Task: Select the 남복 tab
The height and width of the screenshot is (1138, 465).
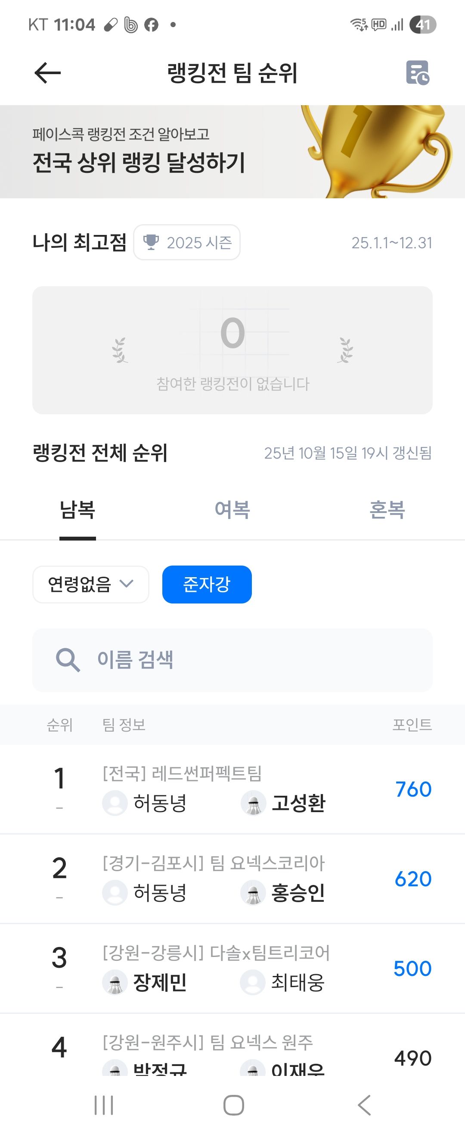Action: point(77,510)
